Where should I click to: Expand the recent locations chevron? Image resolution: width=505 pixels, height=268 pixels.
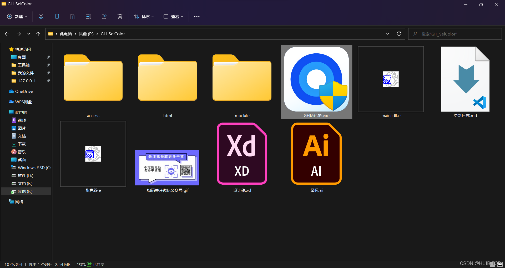[29, 34]
